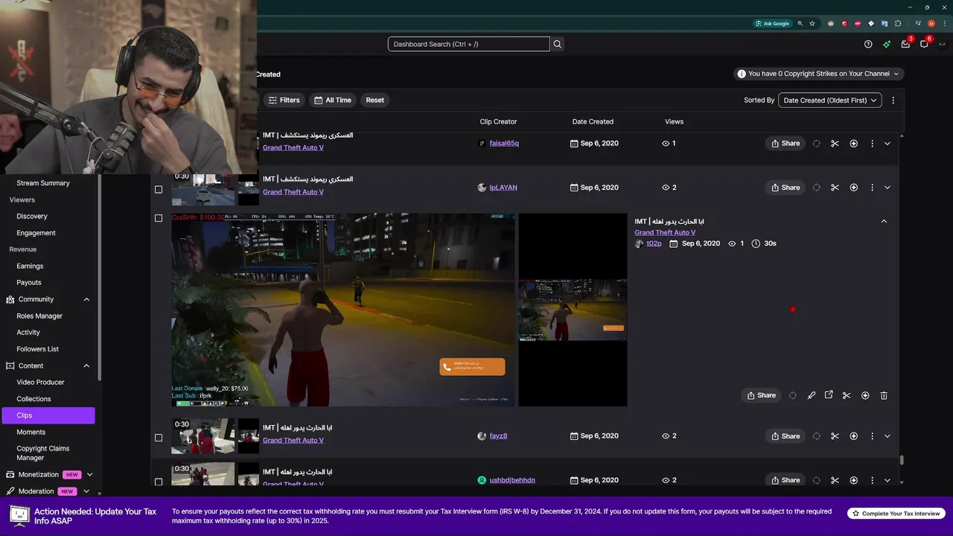
Task: Open t02p creator link in expanded clip
Action: point(654,243)
